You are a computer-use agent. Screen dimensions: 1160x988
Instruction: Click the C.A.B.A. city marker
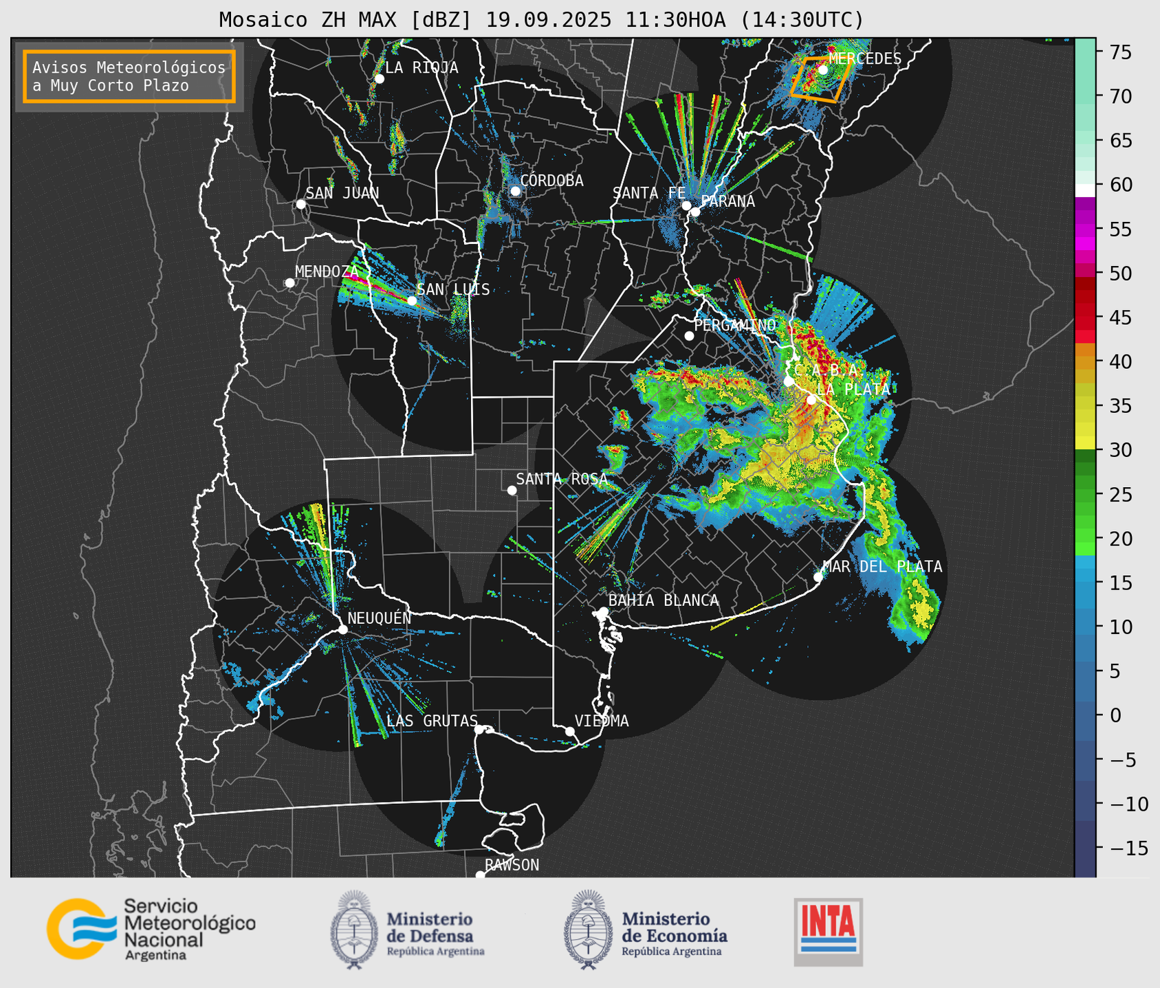tap(789, 381)
